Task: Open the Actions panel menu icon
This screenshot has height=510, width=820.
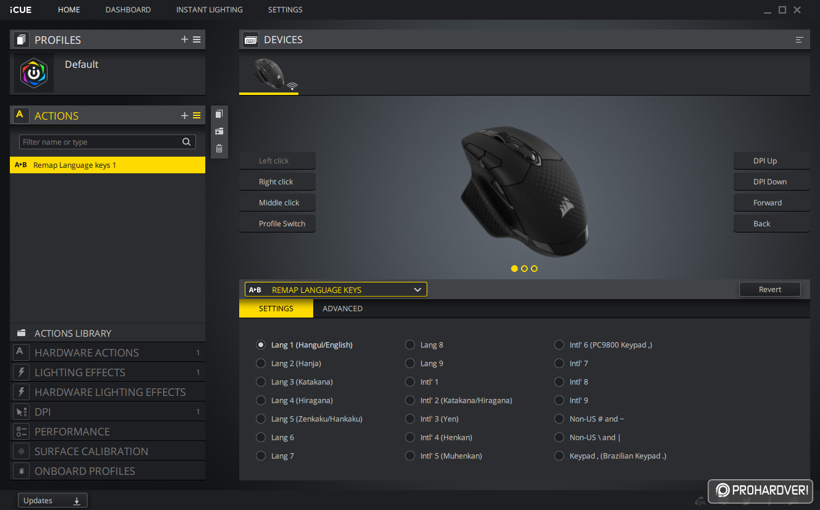Action: tap(197, 115)
